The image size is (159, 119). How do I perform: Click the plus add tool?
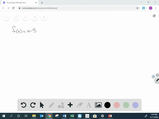pyautogui.click(x=70, y=105)
